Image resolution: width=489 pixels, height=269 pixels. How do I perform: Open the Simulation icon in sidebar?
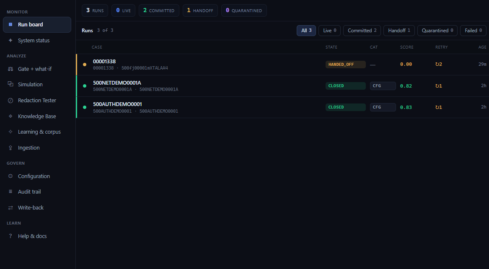10,84
